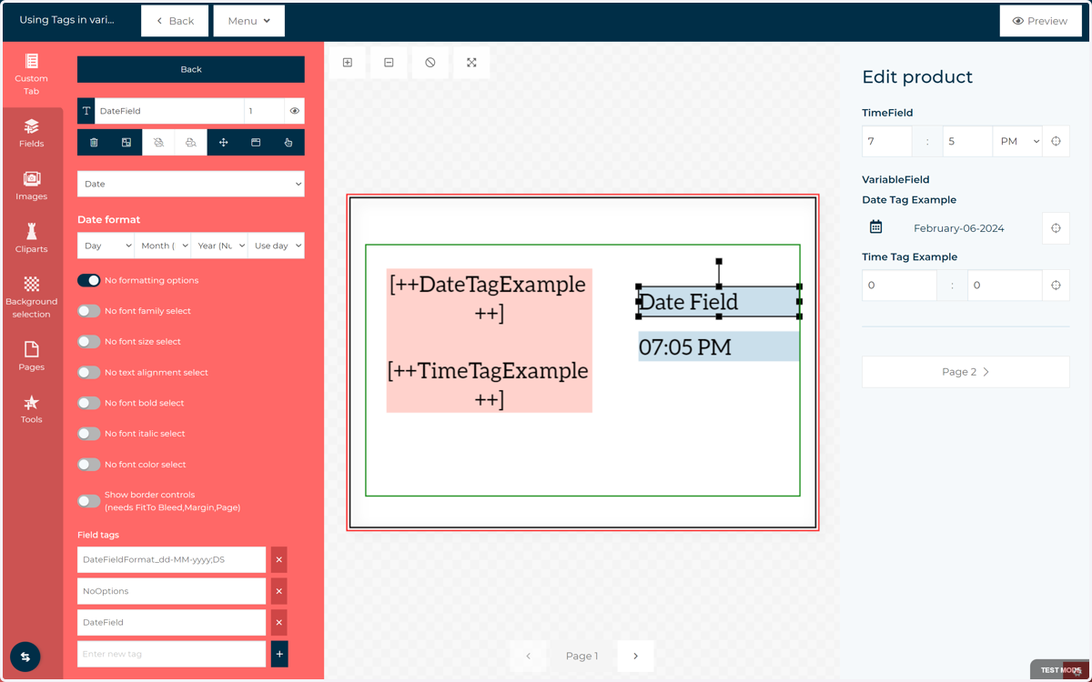Click the target icon beside Time Tag Example
The width and height of the screenshot is (1092, 682).
(1056, 286)
